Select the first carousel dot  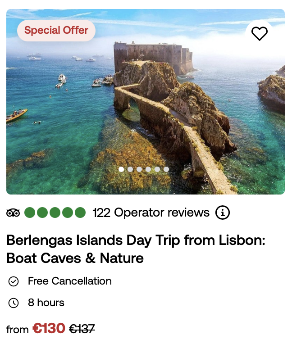pos(121,169)
